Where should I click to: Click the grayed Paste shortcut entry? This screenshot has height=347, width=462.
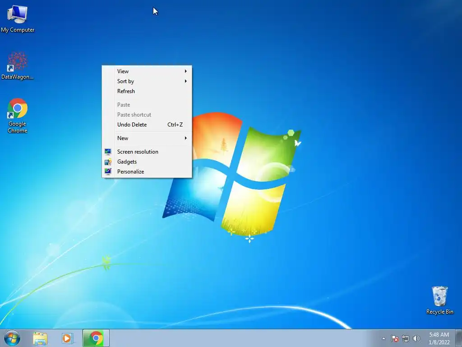click(x=147, y=115)
